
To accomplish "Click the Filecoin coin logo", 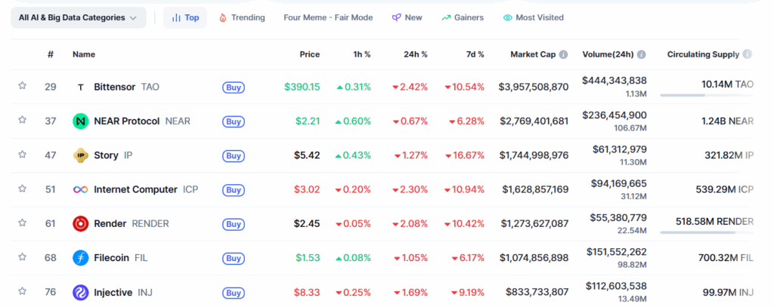I will [x=81, y=258].
